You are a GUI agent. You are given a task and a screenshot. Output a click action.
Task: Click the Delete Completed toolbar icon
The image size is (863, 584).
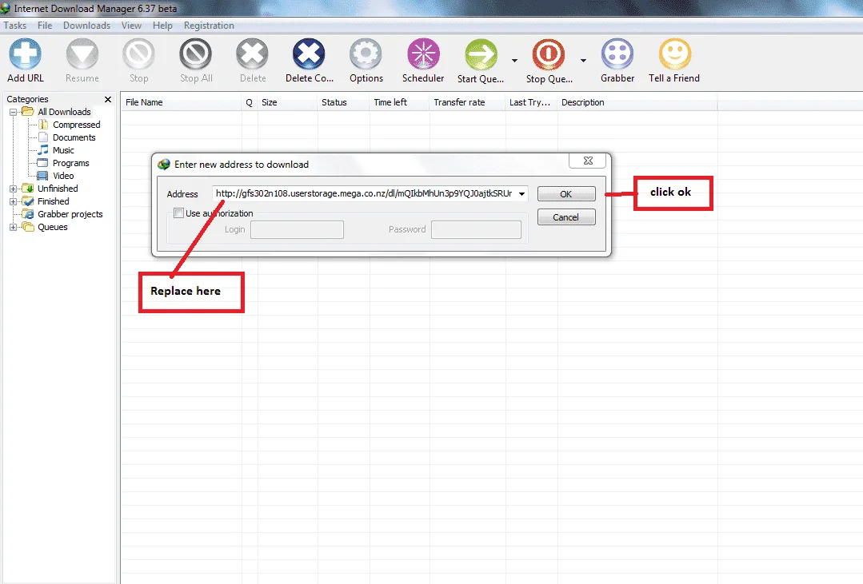[309, 54]
